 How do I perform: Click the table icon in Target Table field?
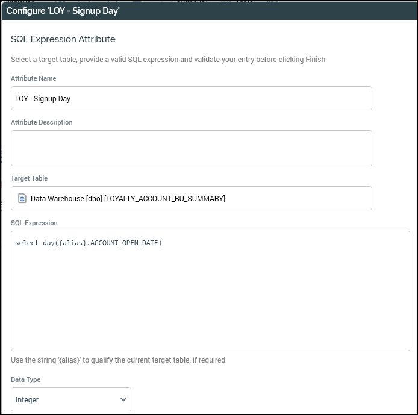coord(22,198)
